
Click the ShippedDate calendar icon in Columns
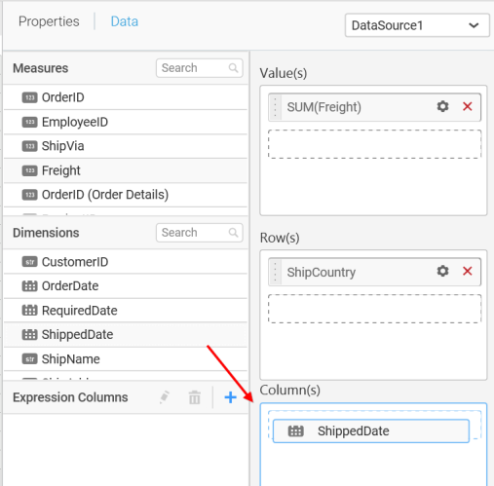(296, 431)
